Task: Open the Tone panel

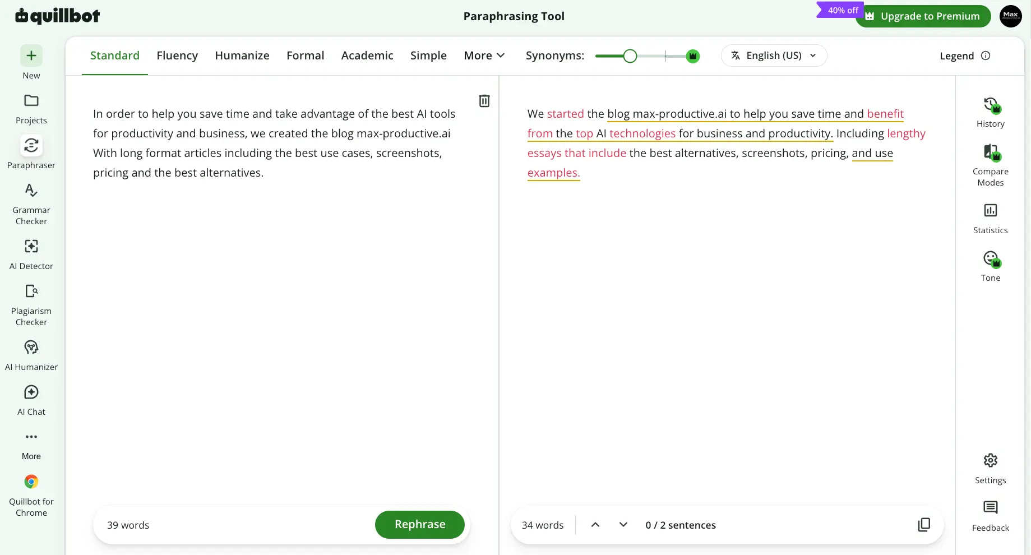Action: (x=991, y=266)
